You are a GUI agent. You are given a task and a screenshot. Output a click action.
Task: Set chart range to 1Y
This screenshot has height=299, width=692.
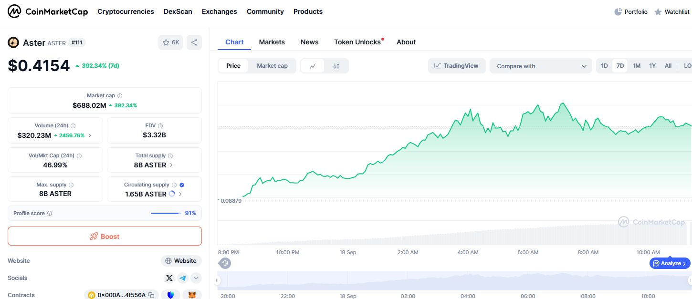coord(652,66)
